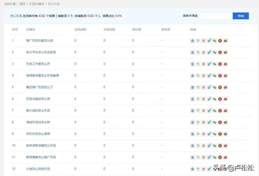
Task: Click Baidu paw icon in 淘宝引流池怎么样 row
Action: 193,122
